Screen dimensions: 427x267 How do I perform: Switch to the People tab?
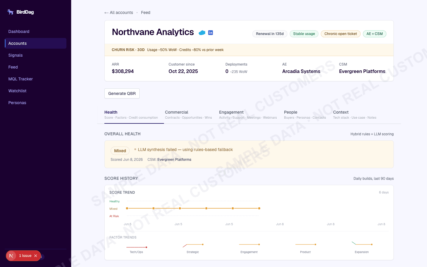point(305,115)
